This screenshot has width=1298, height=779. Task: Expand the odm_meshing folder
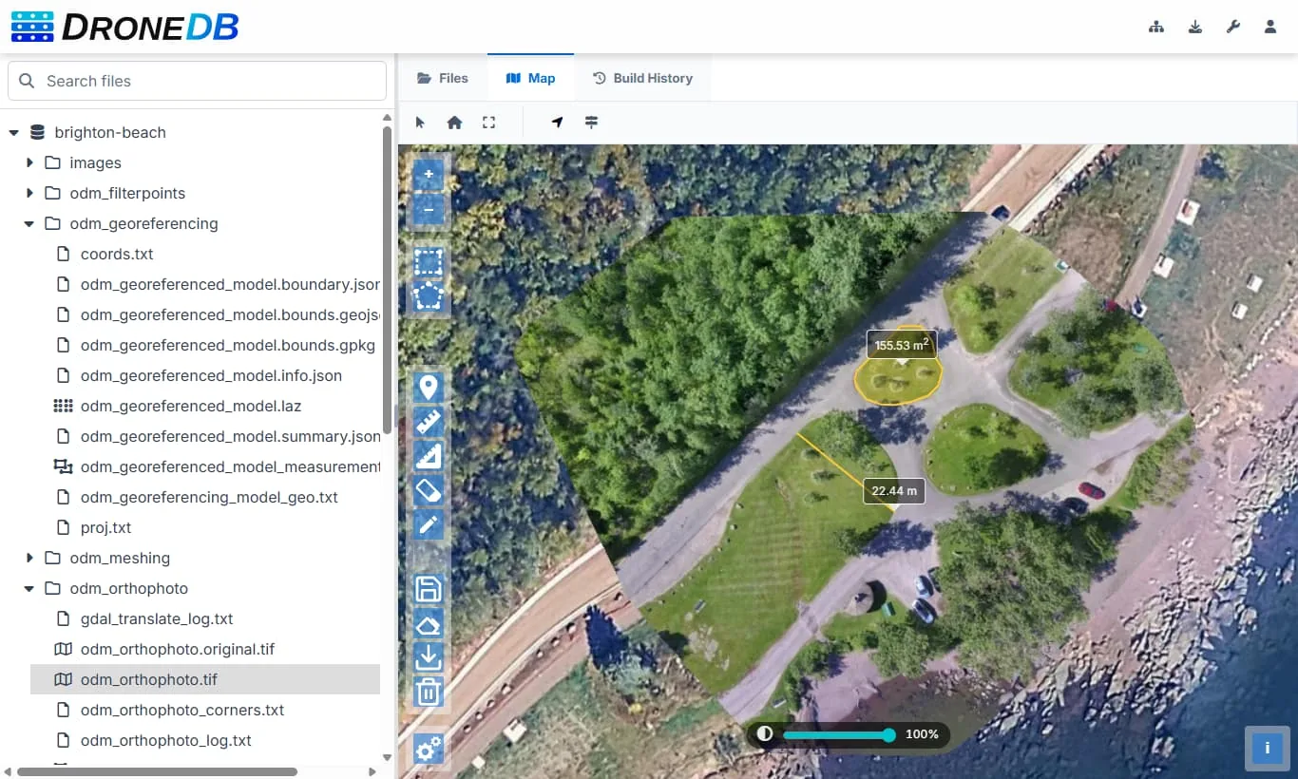click(x=29, y=559)
